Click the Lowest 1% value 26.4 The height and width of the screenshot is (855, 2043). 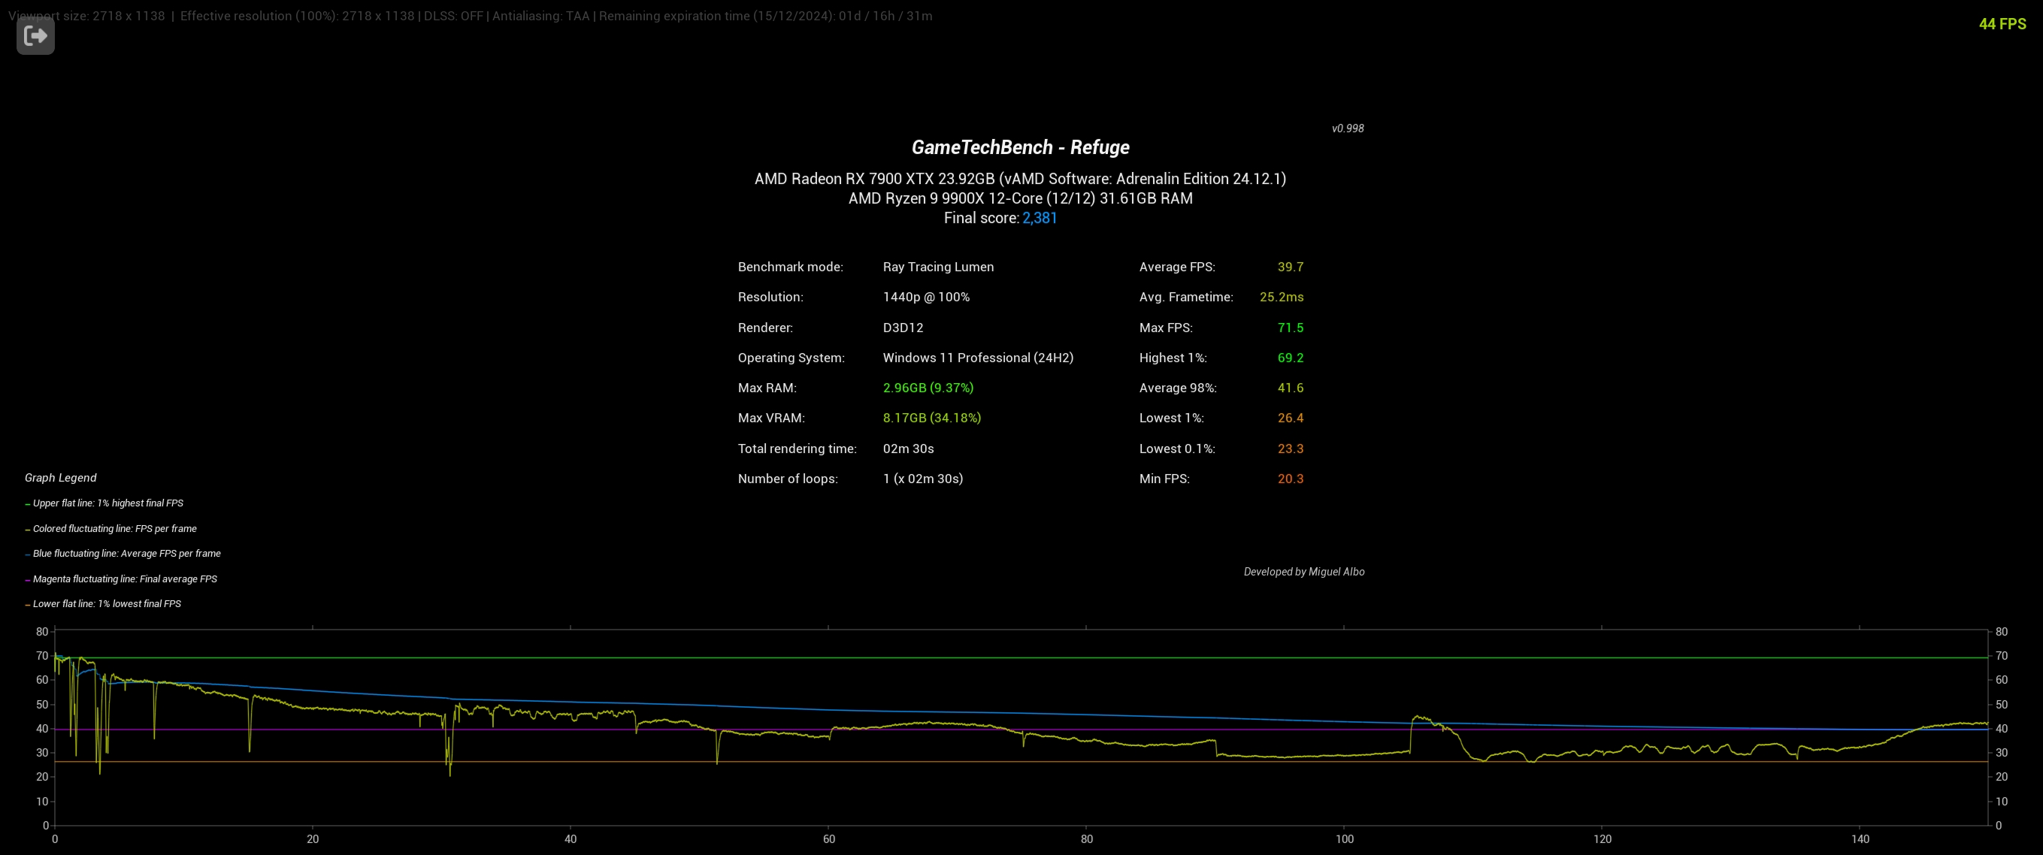point(1291,418)
